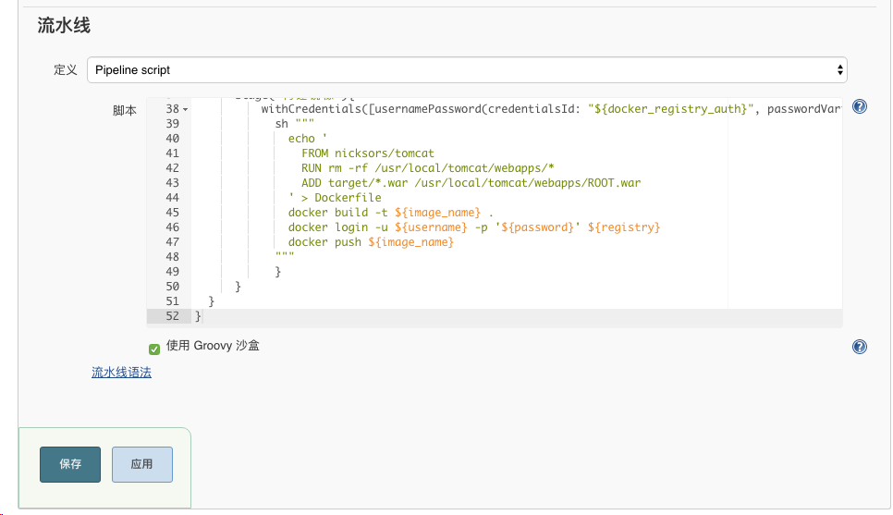Open help for the Groovy sandbox option
893x515 pixels.
click(x=860, y=347)
